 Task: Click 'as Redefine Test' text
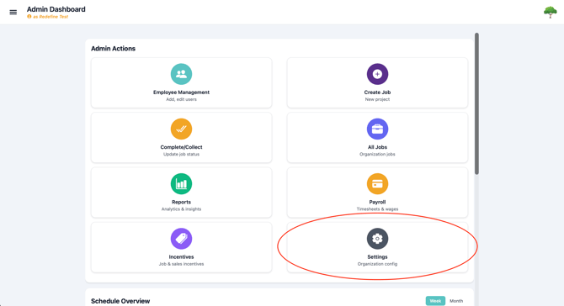51,17
